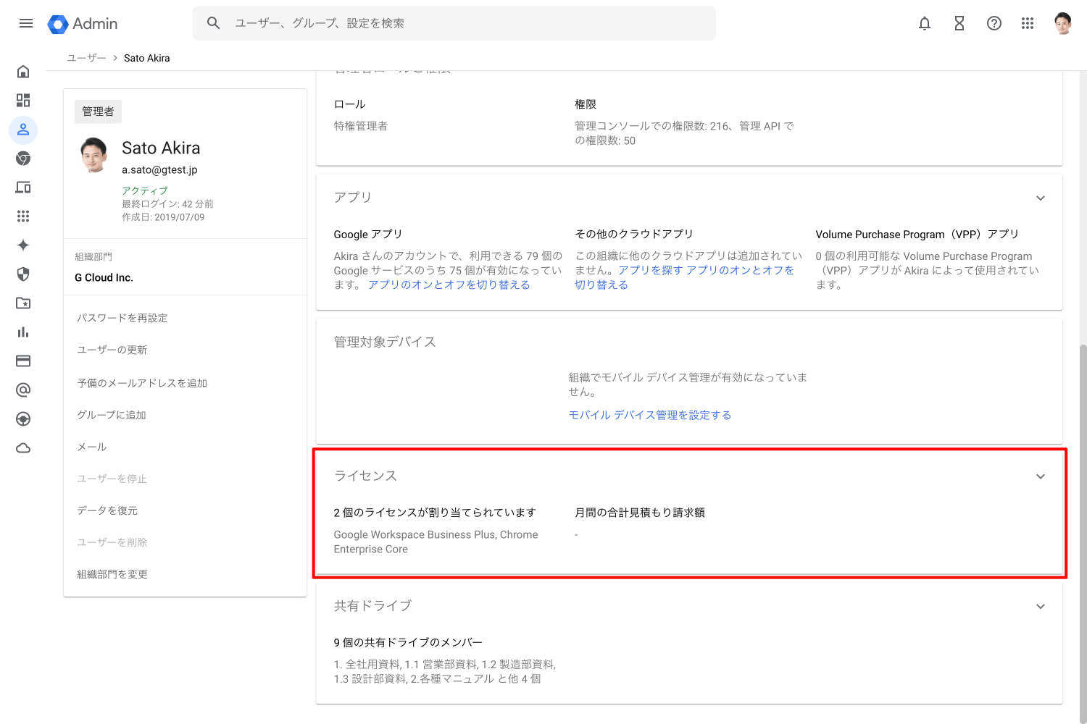Click アプリ section heading

click(x=353, y=197)
